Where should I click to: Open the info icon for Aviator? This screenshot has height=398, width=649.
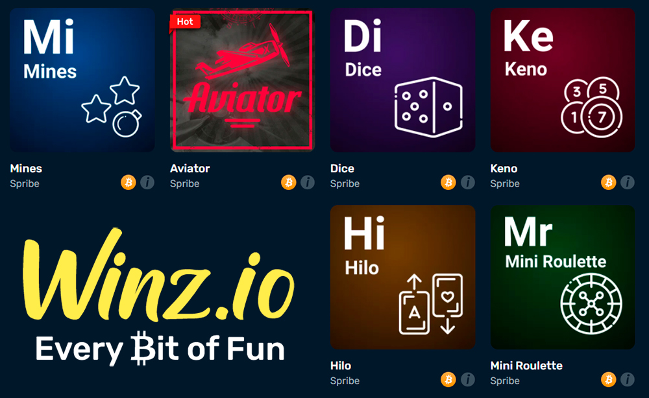[308, 182]
